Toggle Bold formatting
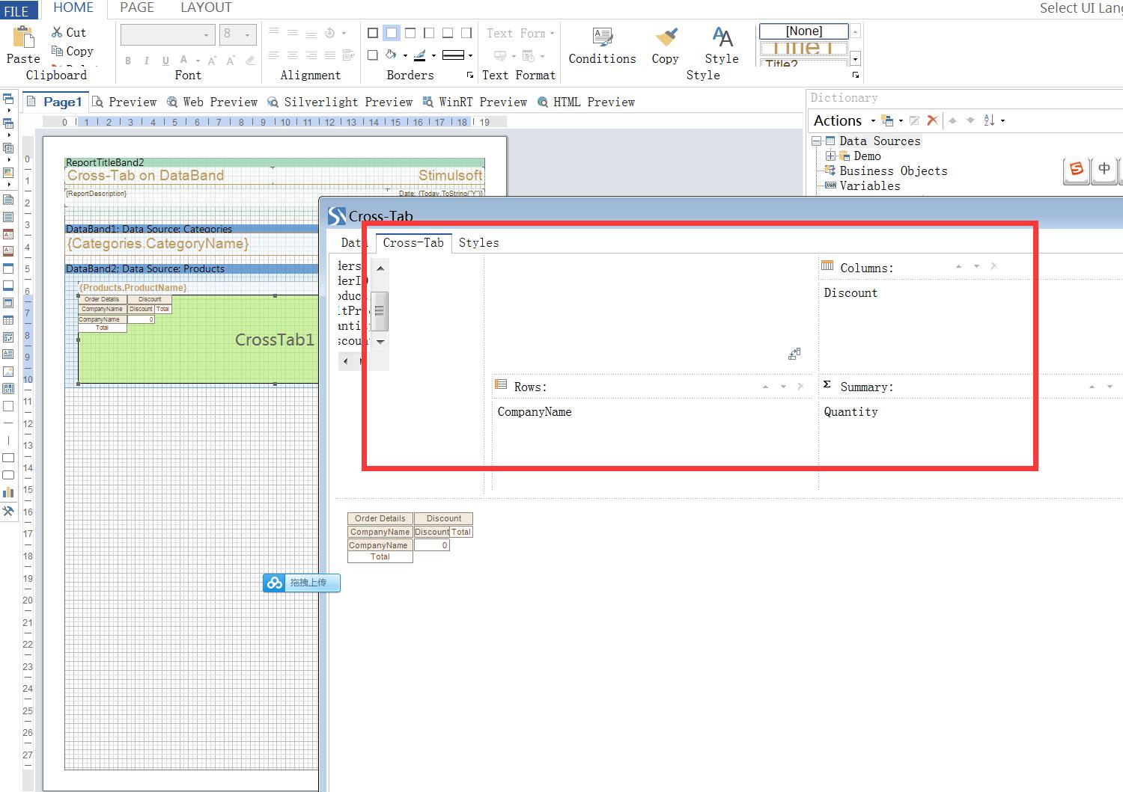1123x792 pixels. point(128,61)
